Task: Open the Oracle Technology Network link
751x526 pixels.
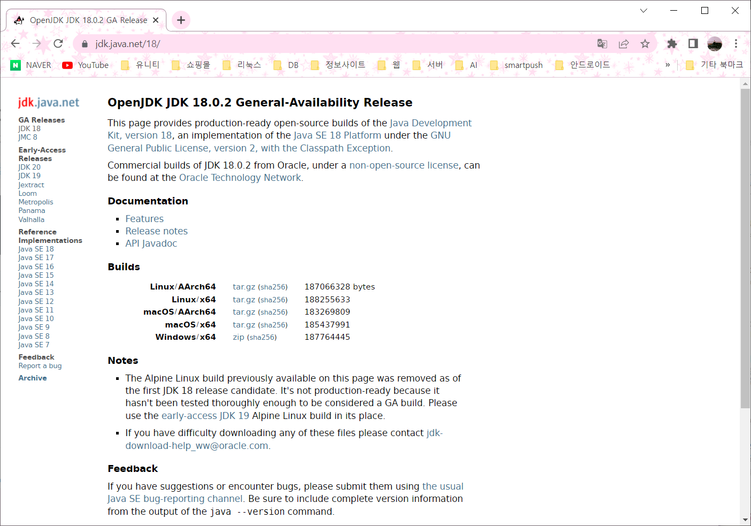Action: [x=240, y=178]
